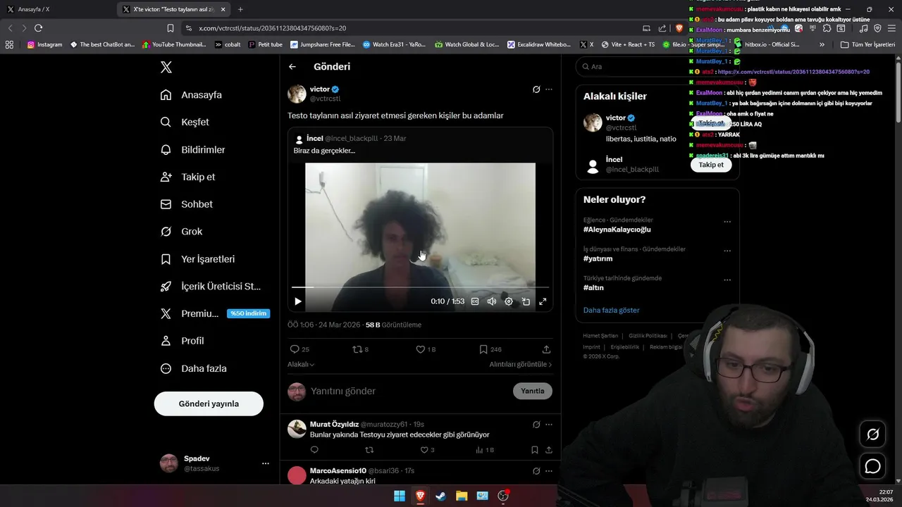Click floating Grok button bottom right
The image size is (902, 507).
872,434
